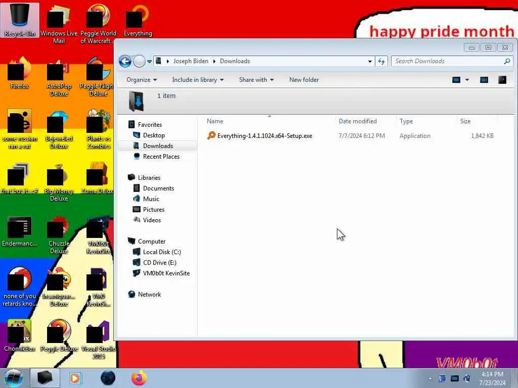
Task: Select Big Money Deluxe desktop icon
Action: pyautogui.click(x=59, y=182)
